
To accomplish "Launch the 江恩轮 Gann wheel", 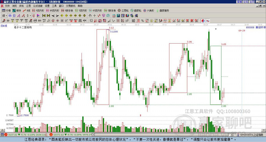I will pos(123,10).
